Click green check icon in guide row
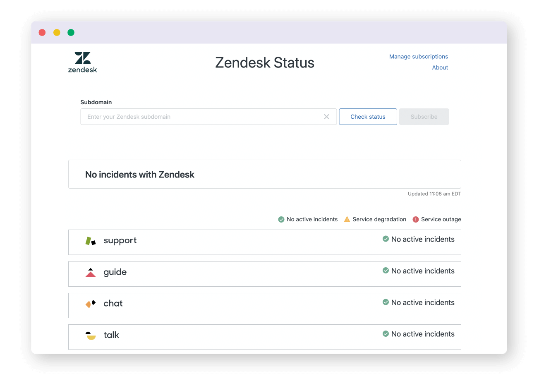The width and height of the screenshot is (539, 381). [x=386, y=271]
